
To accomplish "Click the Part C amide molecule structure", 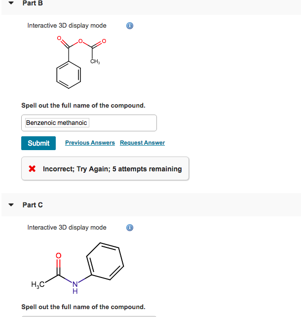I will [x=77, y=268].
